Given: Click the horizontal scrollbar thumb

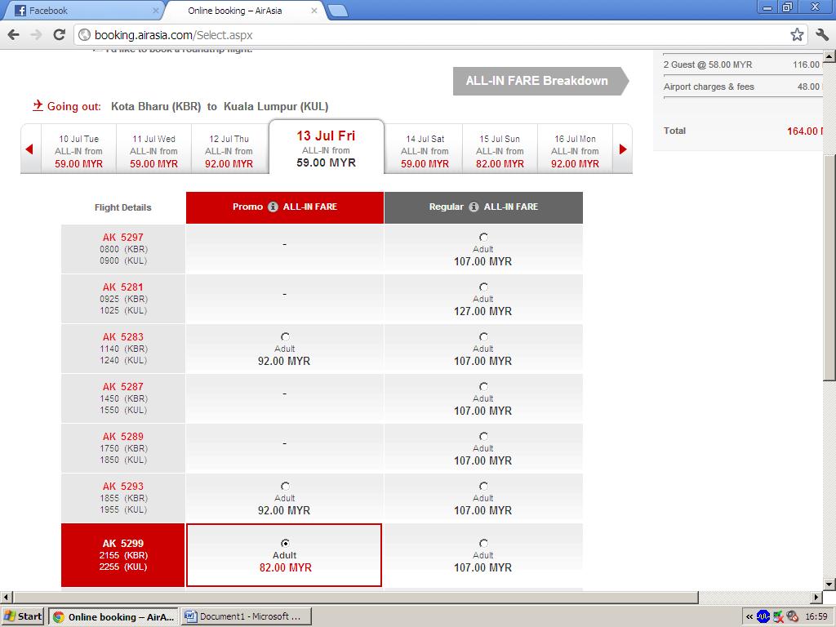Looking at the screenshot, I should click(x=355, y=597).
